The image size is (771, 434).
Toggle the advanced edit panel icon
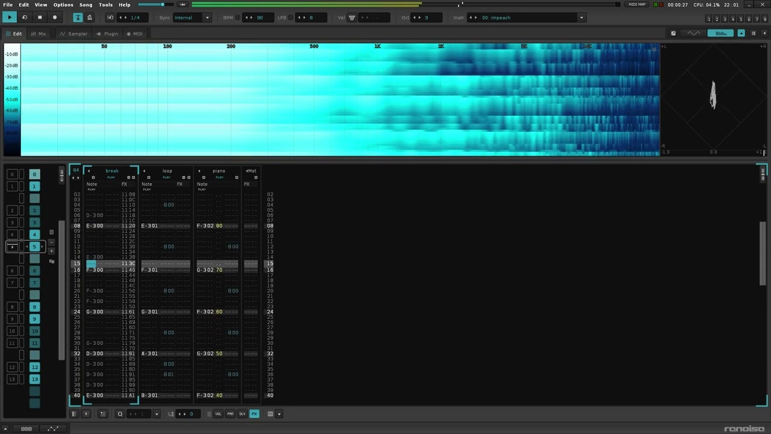click(102, 414)
